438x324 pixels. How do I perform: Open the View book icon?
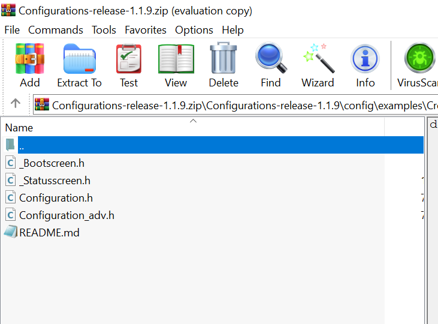click(176, 59)
